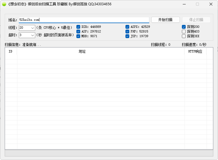Enable the 探测3XX checkbox
The height and width of the screenshot is (160, 218).
184,36
